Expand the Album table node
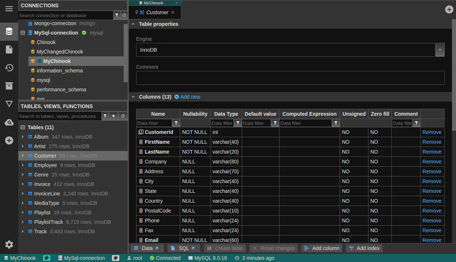456x262 pixels. click(x=23, y=137)
